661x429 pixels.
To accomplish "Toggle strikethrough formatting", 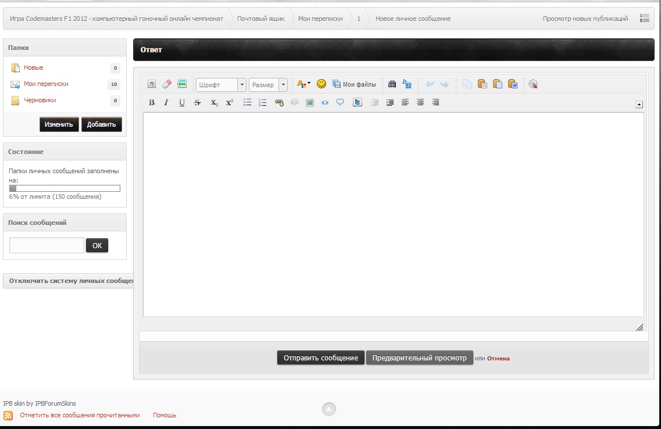I will coord(197,102).
